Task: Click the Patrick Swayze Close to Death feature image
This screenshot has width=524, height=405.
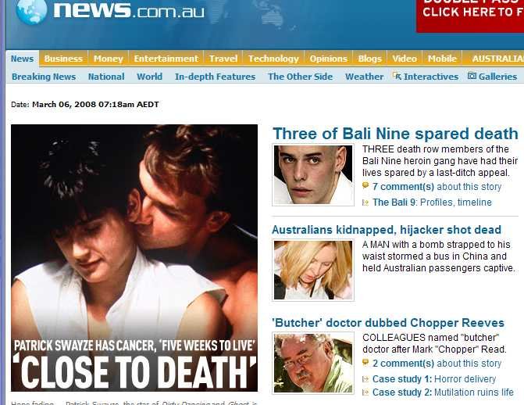Action: pyautogui.click(x=134, y=258)
